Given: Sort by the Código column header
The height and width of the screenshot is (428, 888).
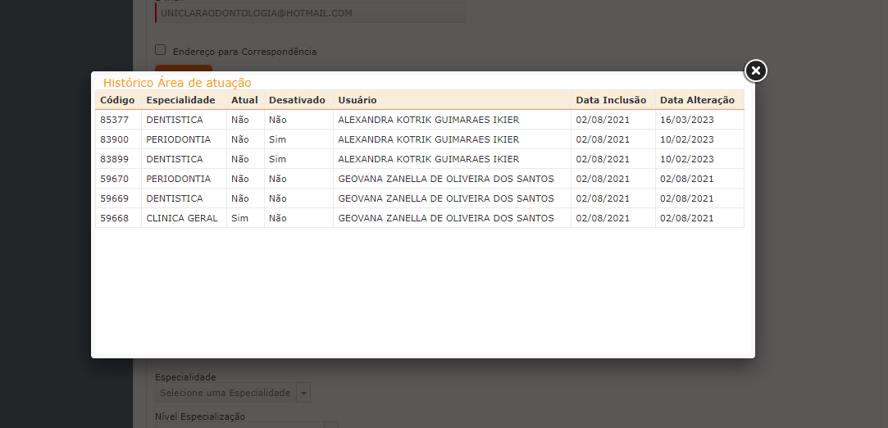Looking at the screenshot, I should [x=117, y=100].
